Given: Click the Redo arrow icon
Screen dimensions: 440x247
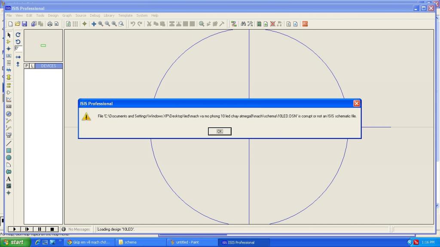Looking at the screenshot, I should (x=140, y=24).
